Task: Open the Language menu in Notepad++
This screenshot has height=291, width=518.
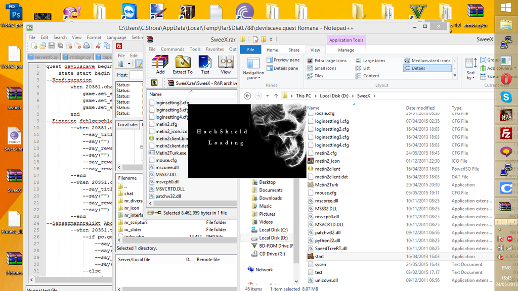Action: 116,37
